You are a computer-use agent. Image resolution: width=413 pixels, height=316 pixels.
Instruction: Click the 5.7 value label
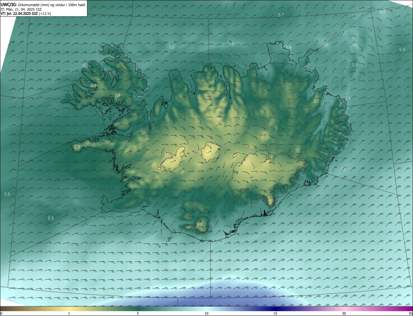[x=281, y=15]
